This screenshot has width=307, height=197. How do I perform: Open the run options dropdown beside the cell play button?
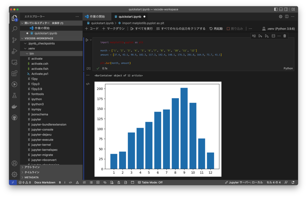91,40
